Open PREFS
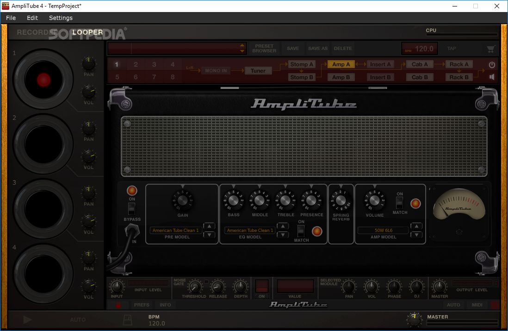 click(142, 305)
